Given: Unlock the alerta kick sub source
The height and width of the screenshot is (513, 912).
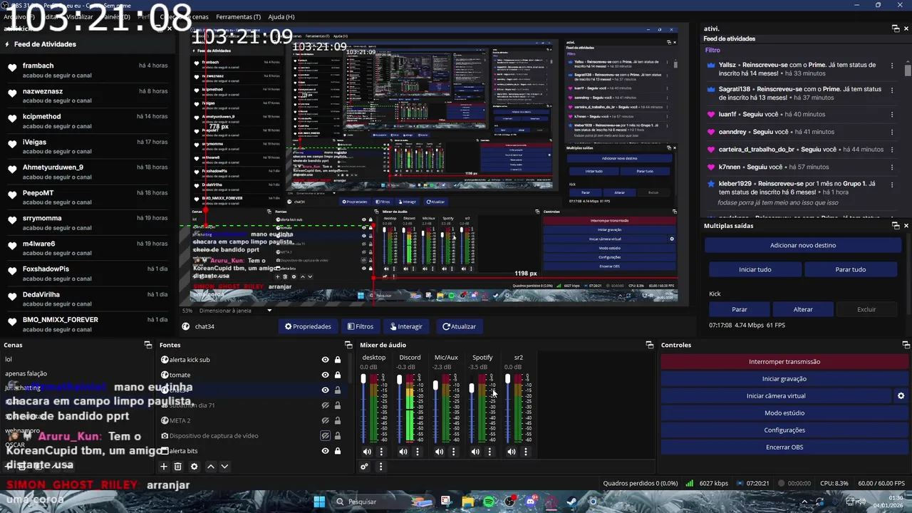Looking at the screenshot, I should (338, 360).
